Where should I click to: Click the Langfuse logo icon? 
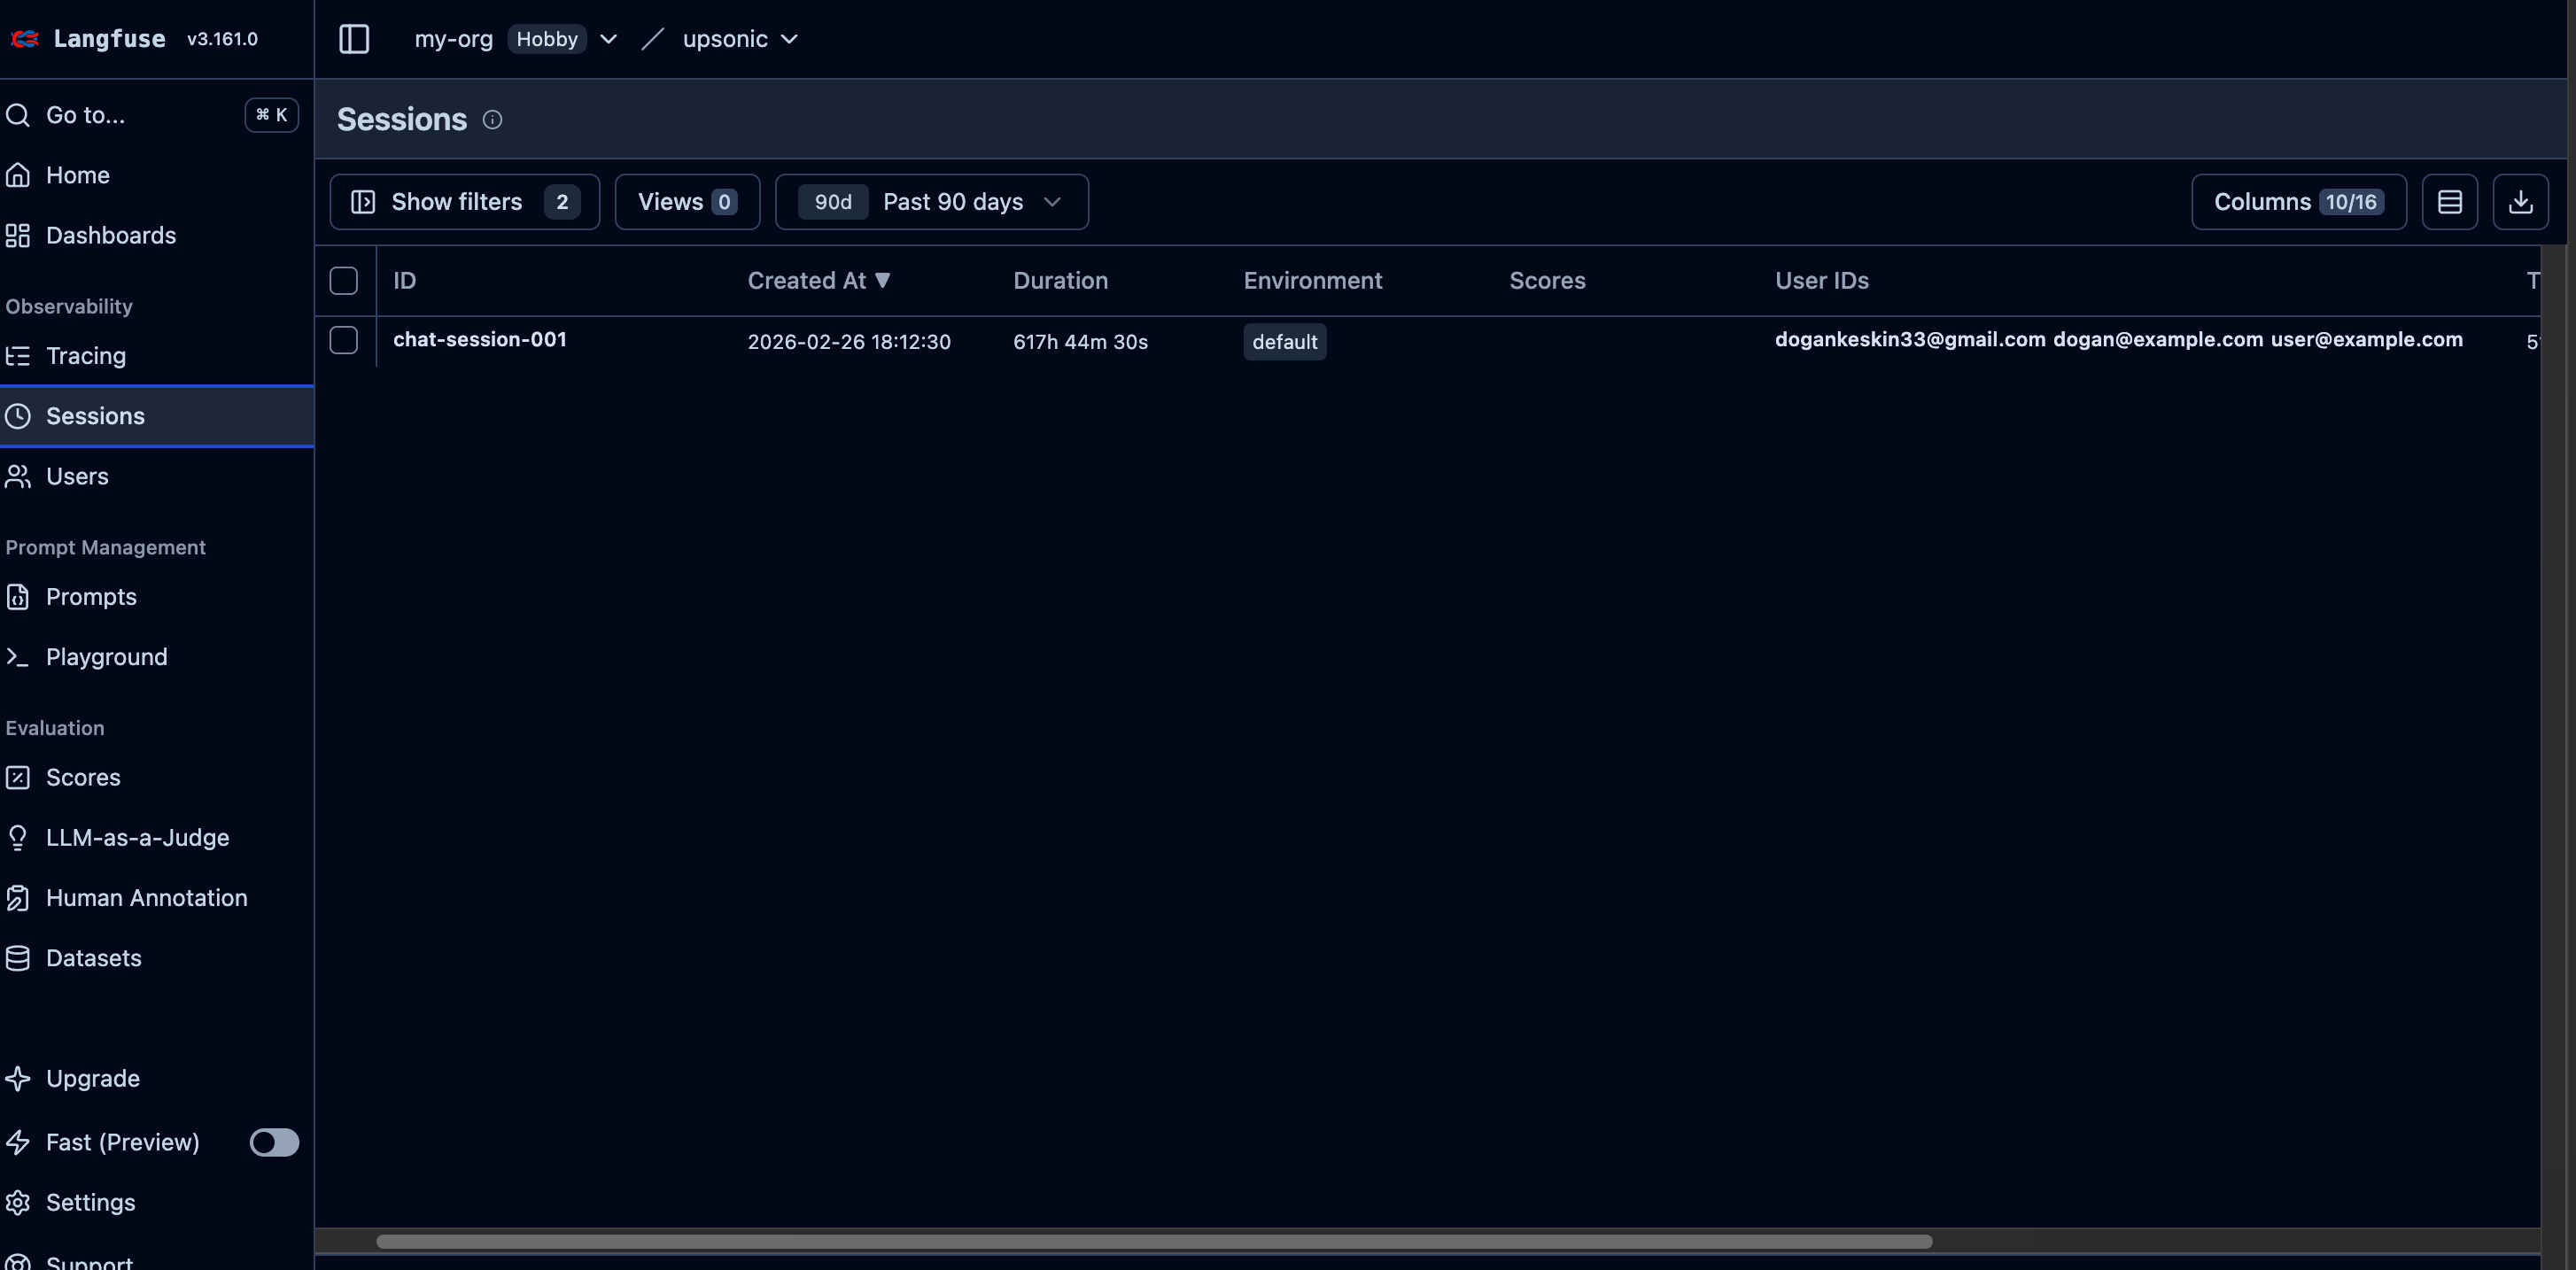click(x=25, y=38)
